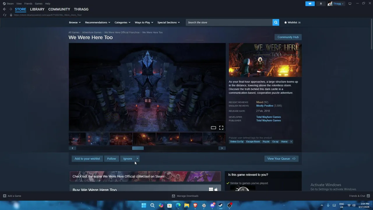Click the Online Co-Op tag
Image resolution: width=373 pixels, height=210 pixels.
click(237, 142)
